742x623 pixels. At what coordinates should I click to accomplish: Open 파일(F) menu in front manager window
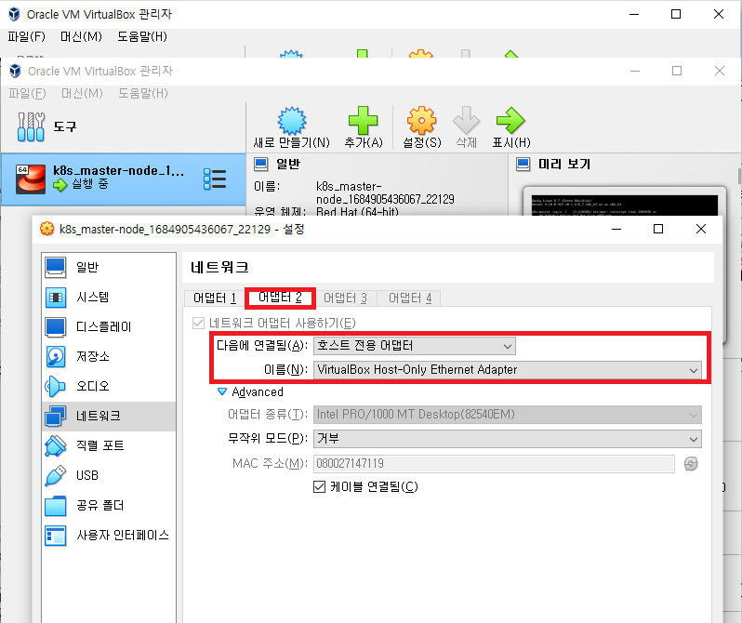pos(28,93)
